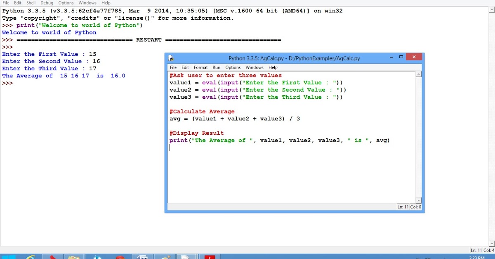495x259 pixels.
Task: Launch Internet Explorer from the taskbar
Action: point(30,257)
